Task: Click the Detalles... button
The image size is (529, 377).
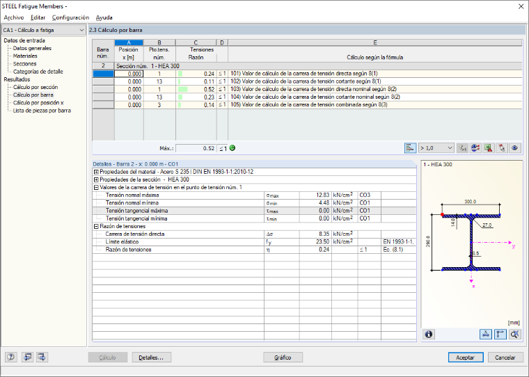Action: pyautogui.click(x=152, y=358)
